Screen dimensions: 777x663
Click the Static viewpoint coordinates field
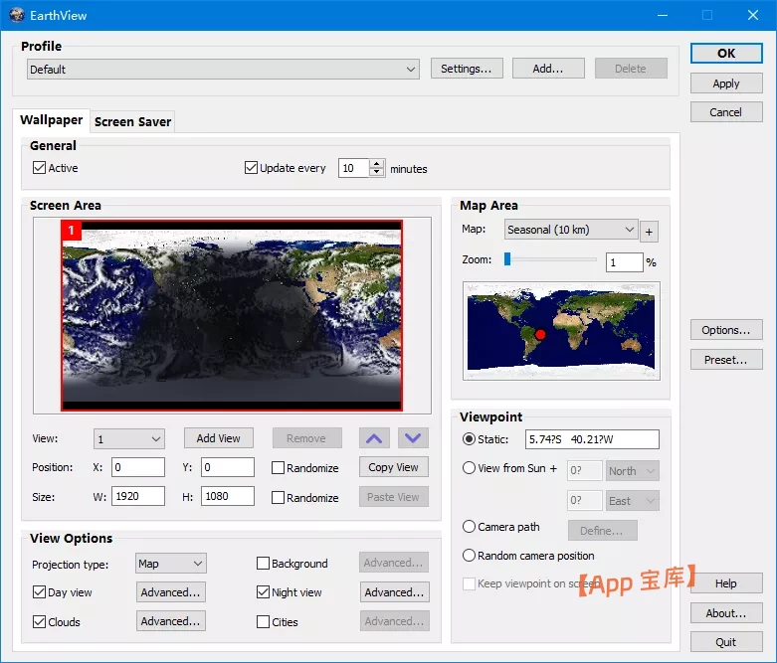point(592,439)
